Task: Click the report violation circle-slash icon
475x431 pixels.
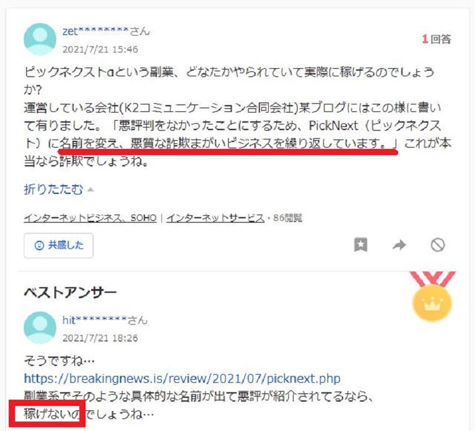Action: pyautogui.click(x=437, y=245)
